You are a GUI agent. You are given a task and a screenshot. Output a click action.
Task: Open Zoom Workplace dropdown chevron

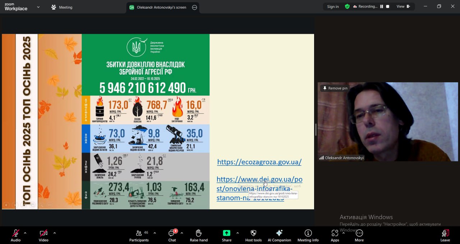[38, 7]
